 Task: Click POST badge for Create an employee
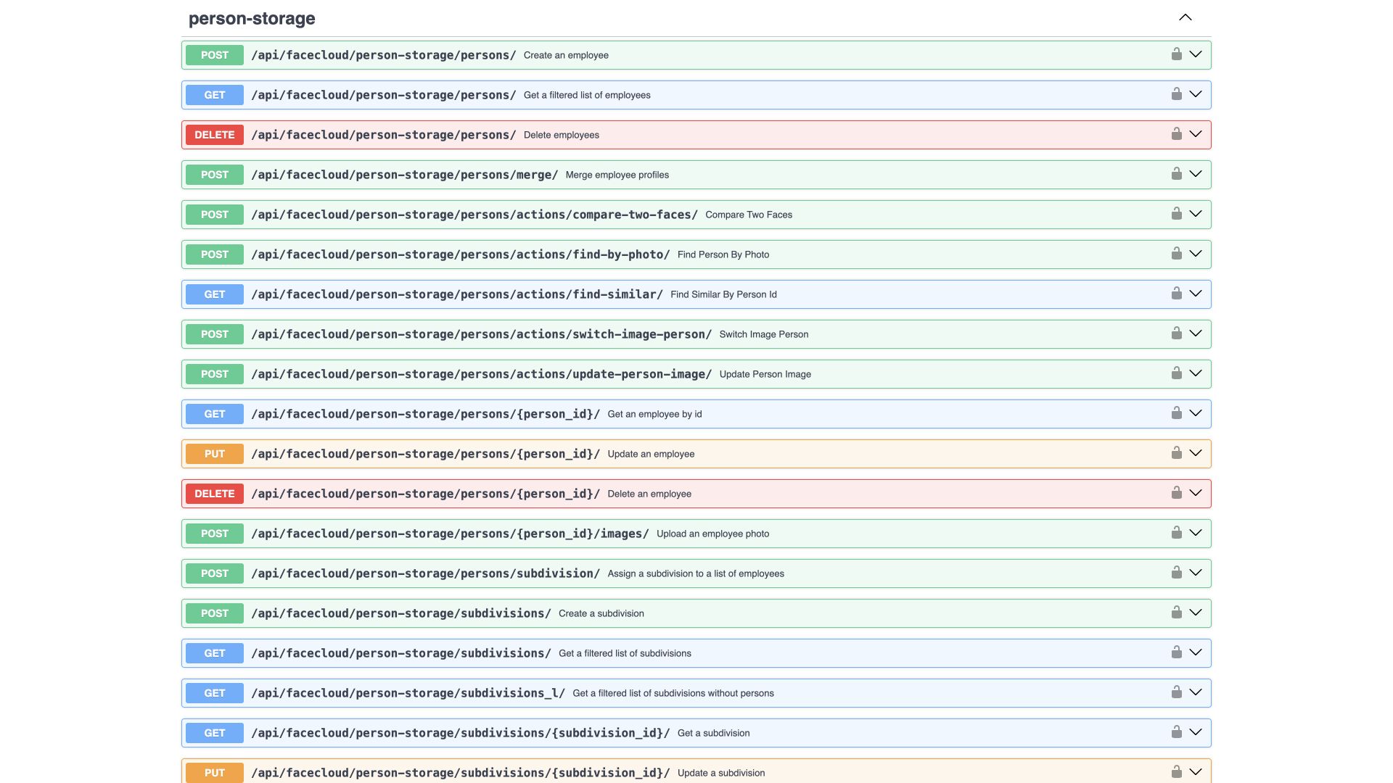tap(215, 55)
